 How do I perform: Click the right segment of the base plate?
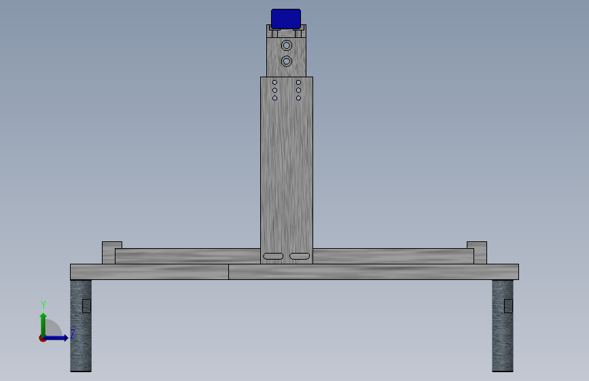374,272
